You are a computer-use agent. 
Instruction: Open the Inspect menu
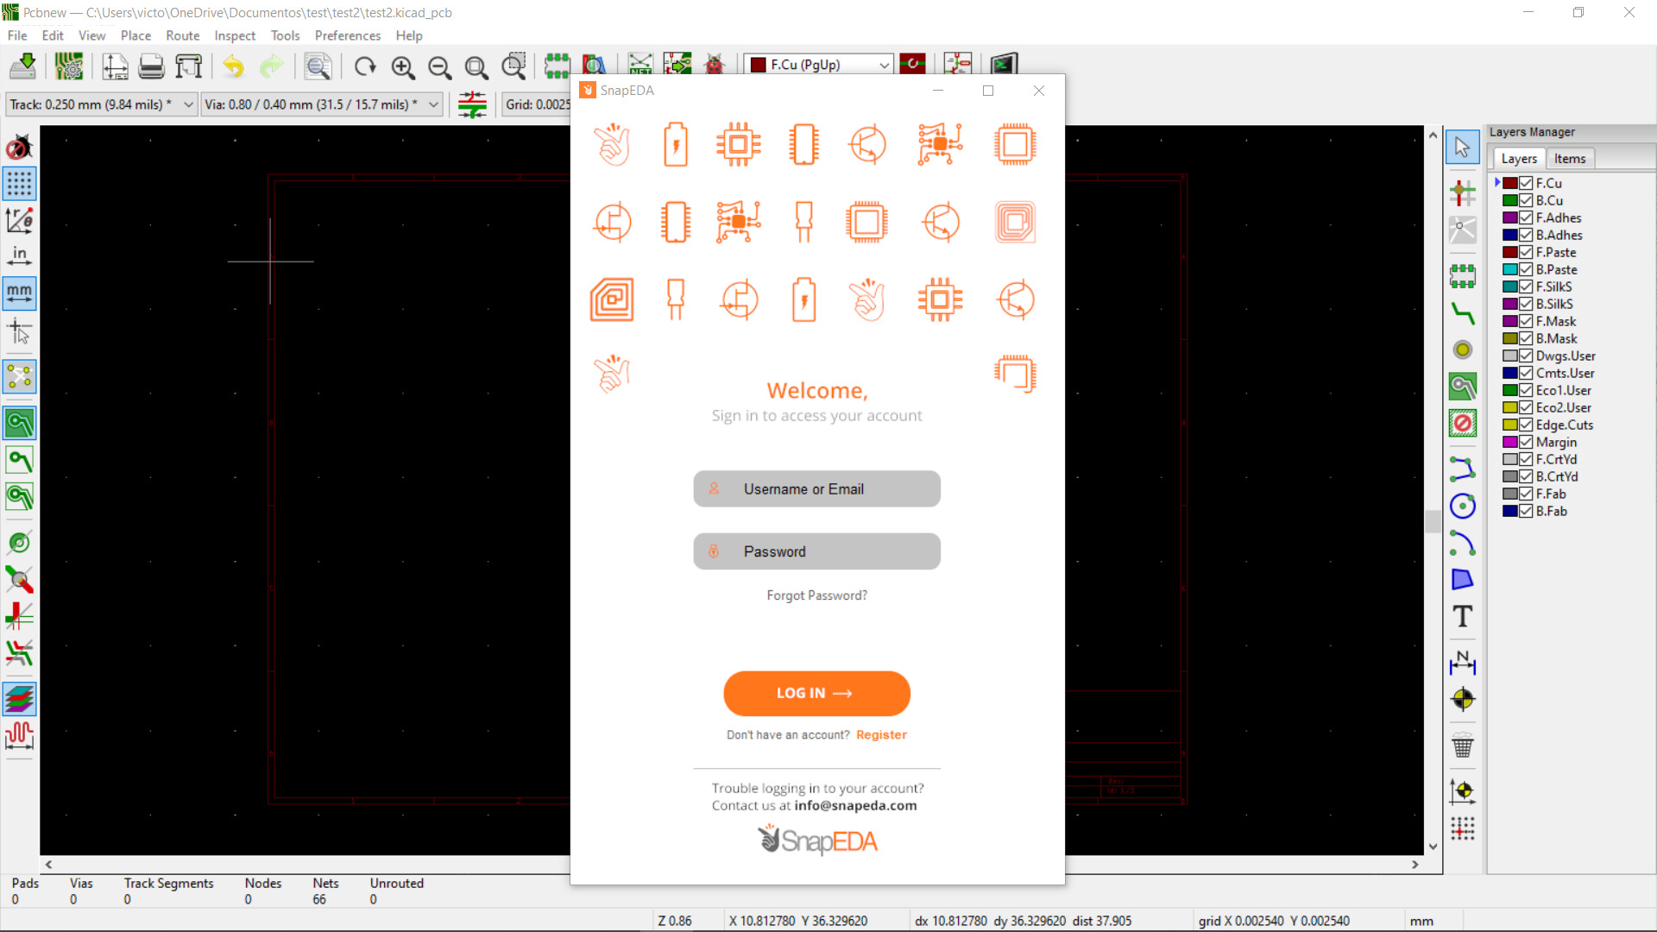(235, 35)
